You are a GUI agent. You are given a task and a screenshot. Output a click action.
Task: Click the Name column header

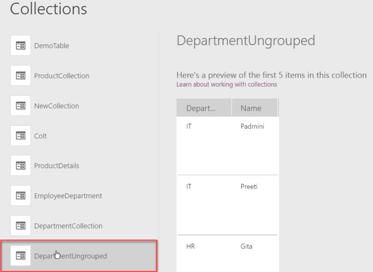[x=254, y=107]
